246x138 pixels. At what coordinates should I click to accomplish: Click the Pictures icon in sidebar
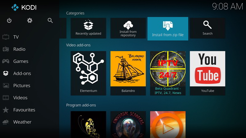(x=6, y=86)
